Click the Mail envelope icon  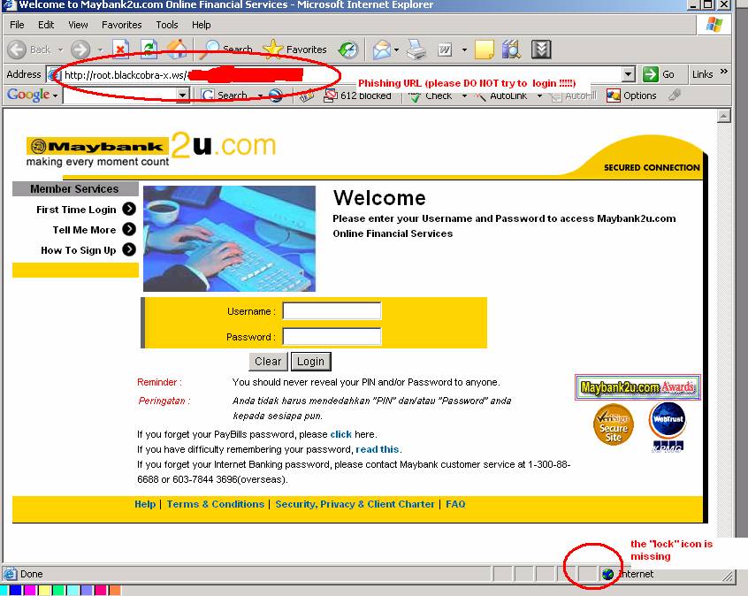(x=382, y=50)
